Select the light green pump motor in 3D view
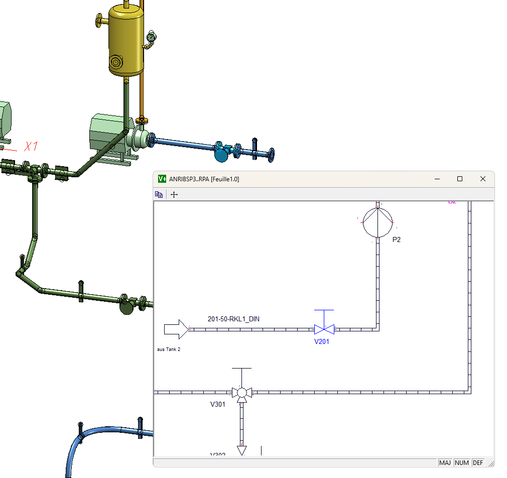 point(108,134)
